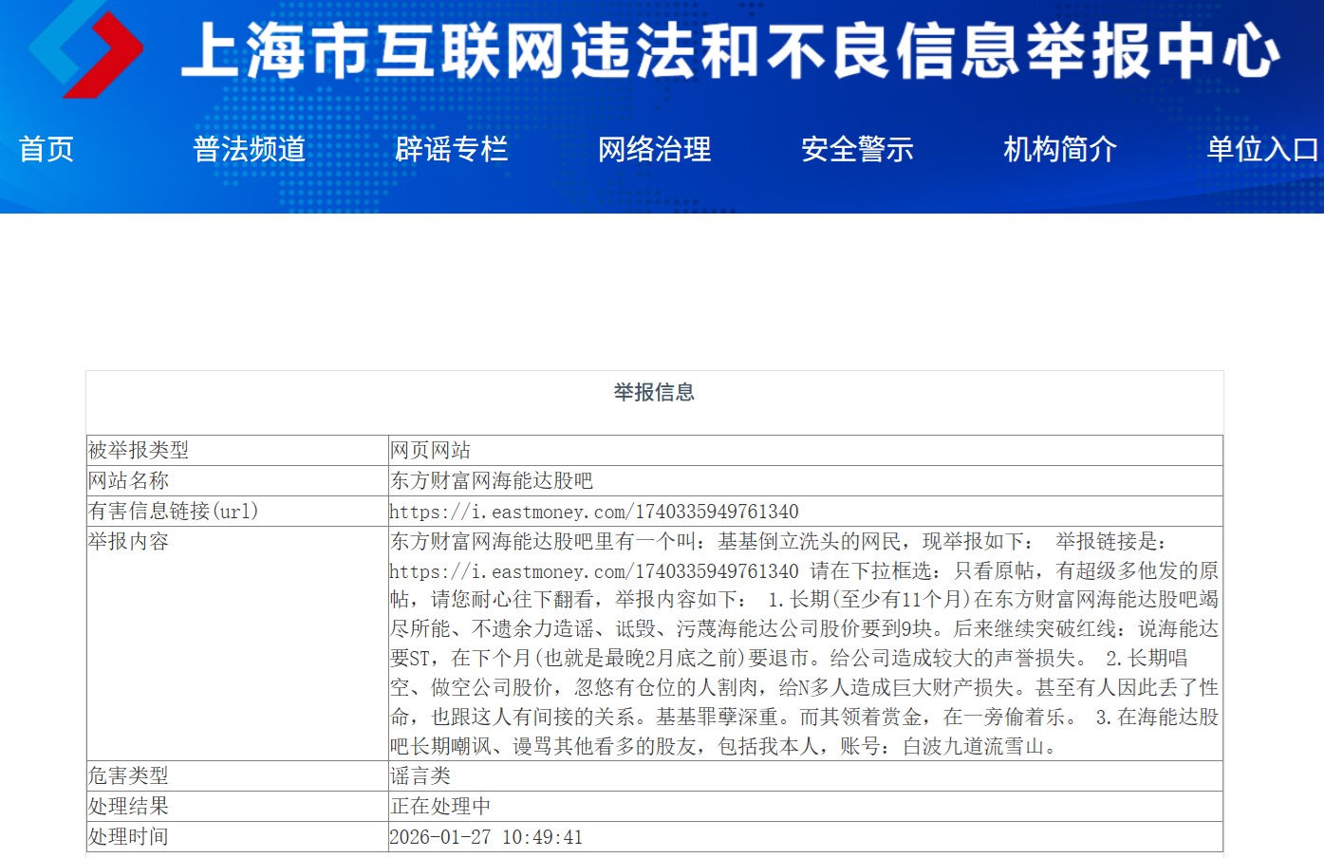Click the report paragraph starting 东方财富网海能达股吧里

tap(805, 643)
